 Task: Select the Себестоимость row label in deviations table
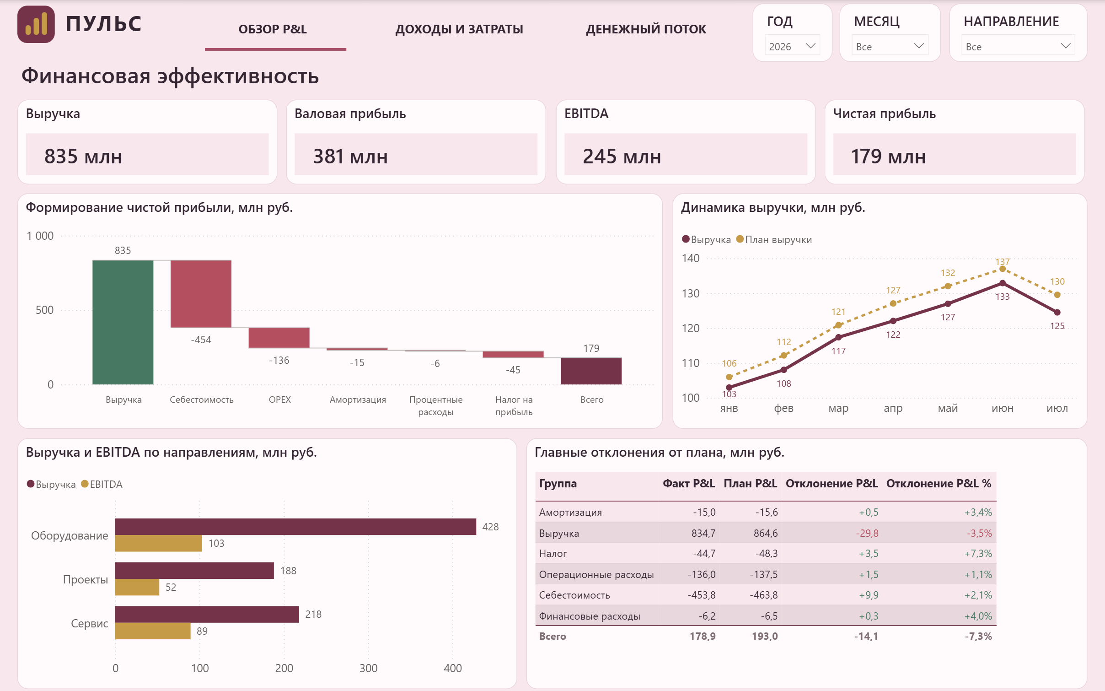(574, 595)
